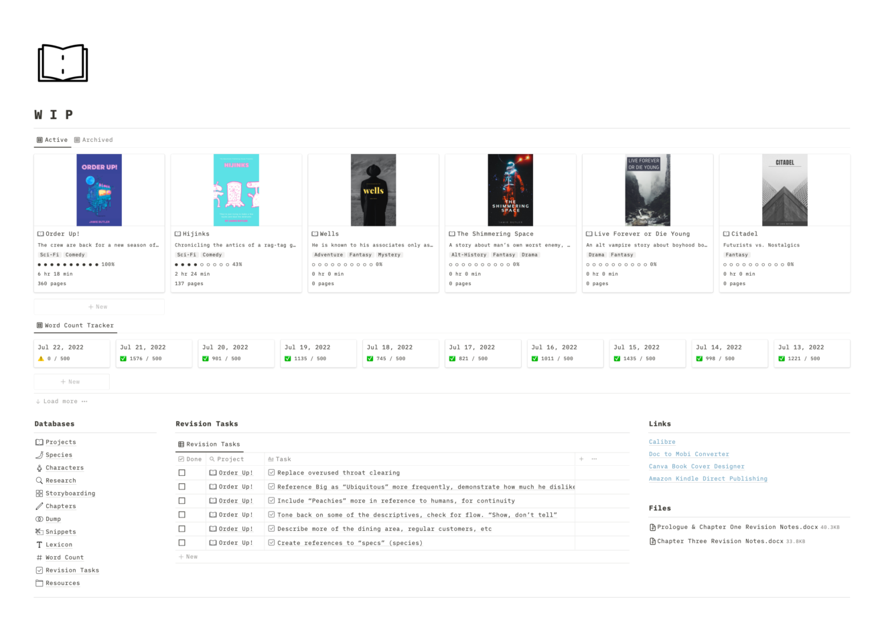The image size is (884, 644).
Task: Click the book page icon at the top
Action: click(x=62, y=62)
